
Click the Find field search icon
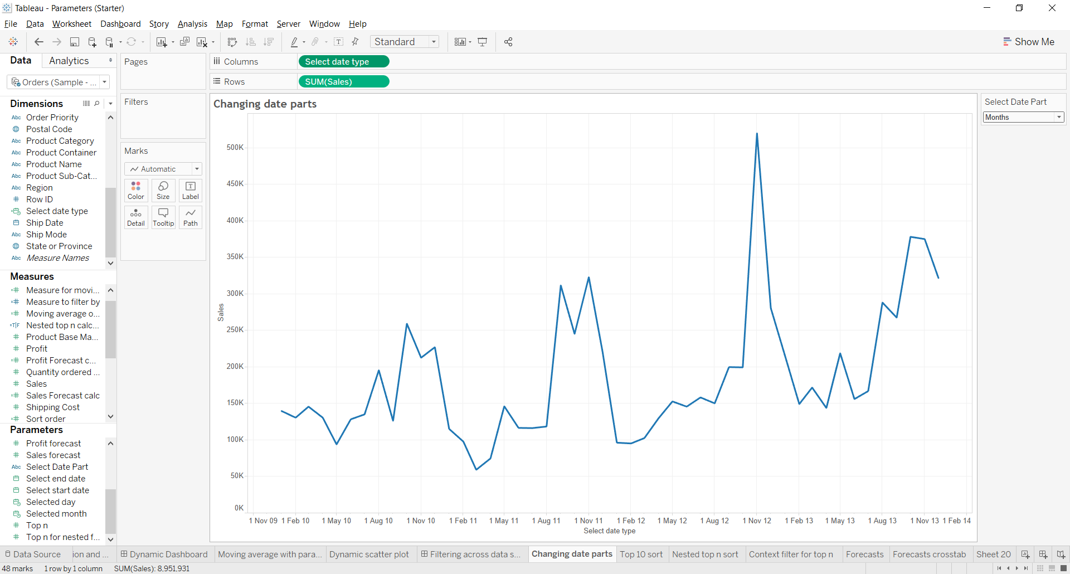coord(97,104)
